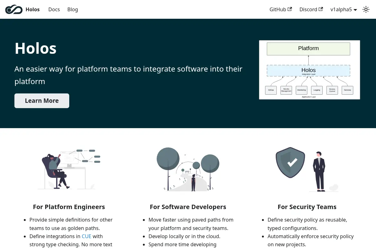
Task: Click the large Holos hero title
Action: pos(36,48)
